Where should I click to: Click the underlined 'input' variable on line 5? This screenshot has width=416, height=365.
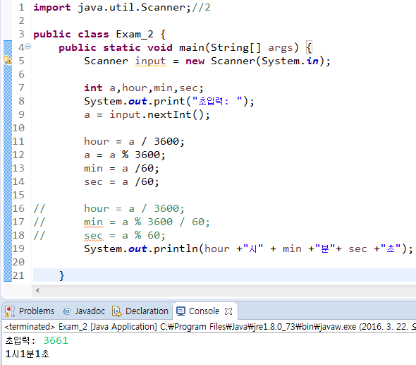pyautogui.click(x=150, y=61)
